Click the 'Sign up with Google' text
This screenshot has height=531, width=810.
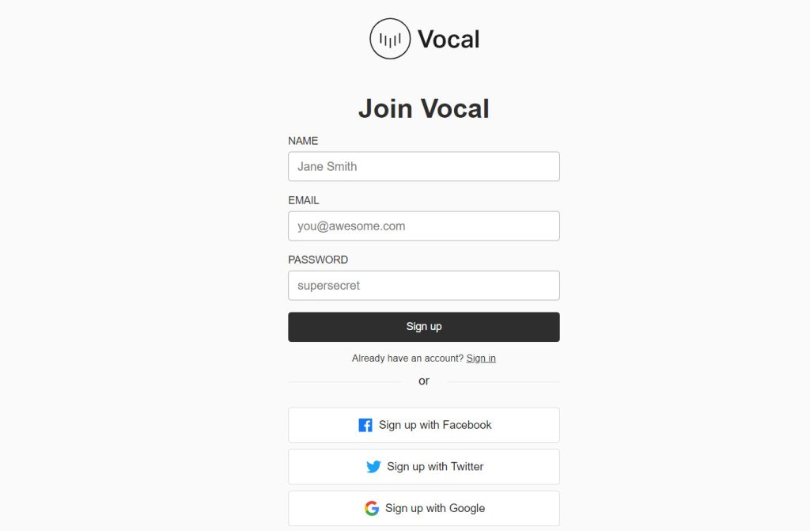tap(435, 508)
